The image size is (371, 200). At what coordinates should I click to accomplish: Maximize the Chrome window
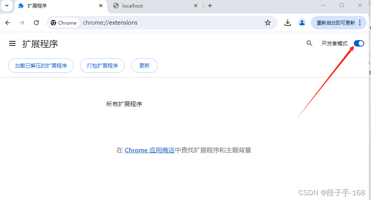342,5
